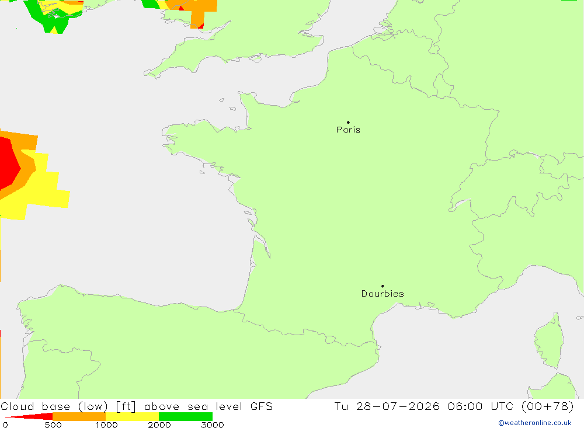Click the legend value 0
The height and width of the screenshot is (428, 584).
tap(5, 424)
